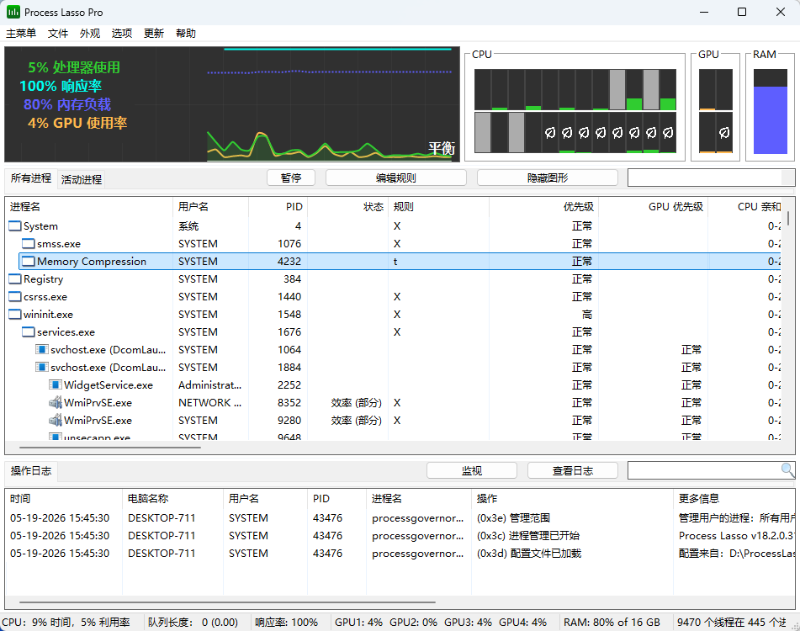Sort log by the 时间 column header

click(x=64, y=498)
